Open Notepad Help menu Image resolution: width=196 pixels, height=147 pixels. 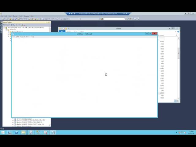pyautogui.click(x=32, y=37)
